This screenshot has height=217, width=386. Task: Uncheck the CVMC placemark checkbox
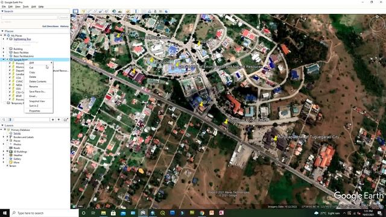tap(10, 81)
